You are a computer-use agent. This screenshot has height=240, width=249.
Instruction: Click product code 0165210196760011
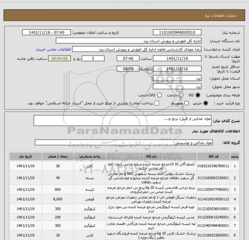pyautogui.click(x=213, y=166)
